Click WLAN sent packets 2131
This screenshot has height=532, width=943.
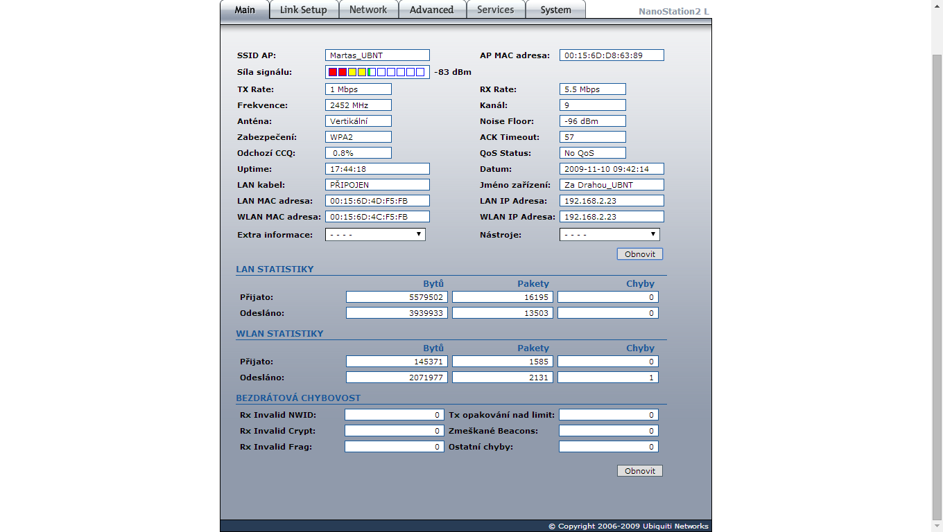(x=503, y=378)
